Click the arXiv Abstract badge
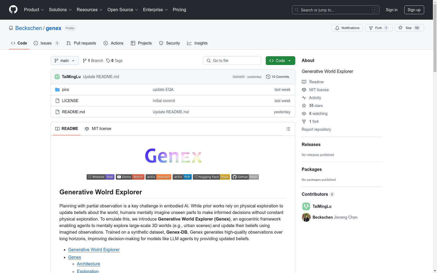The width and height of the screenshot is (437, 273). point(158,177)
